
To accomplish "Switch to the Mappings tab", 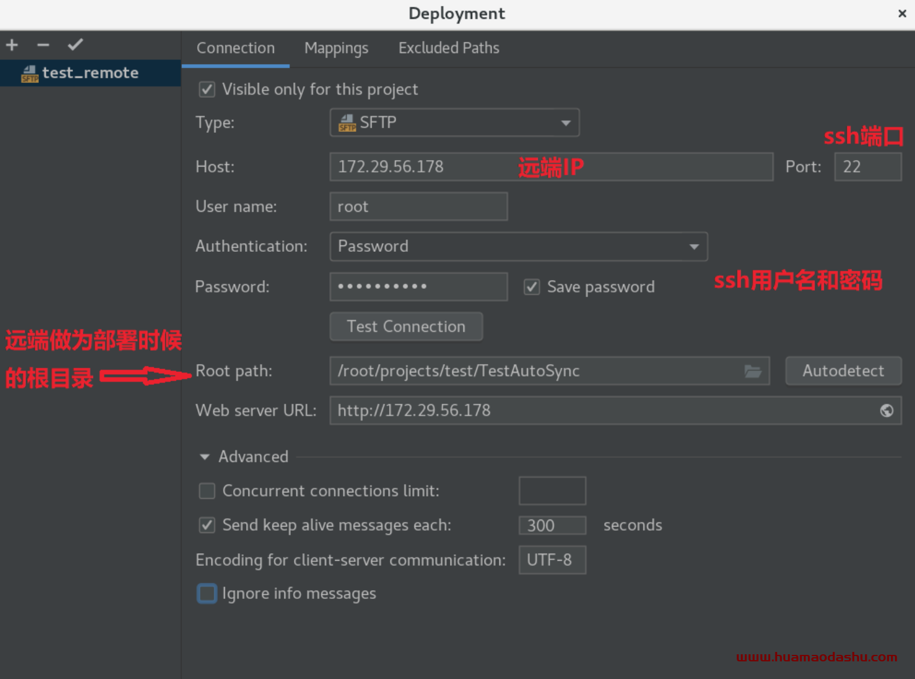I will pos(336,48).
